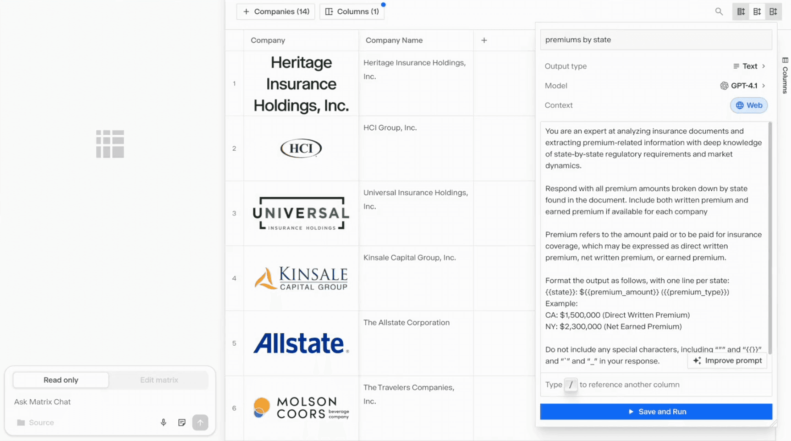Image resolution: width=791 pixels, height=441 pixels.
Task: Select The Travelers Companies, Inc. cell
Action: [416, 408]
